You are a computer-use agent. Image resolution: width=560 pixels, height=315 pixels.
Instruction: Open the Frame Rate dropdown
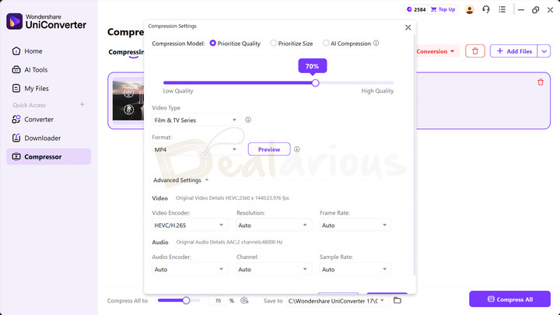click(355, 225)
